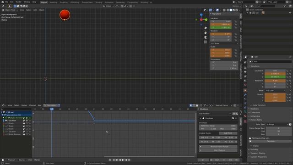Toggle mute checkbox of Y Scale channel
Screen dimensions: 293x165
point(27,126)
